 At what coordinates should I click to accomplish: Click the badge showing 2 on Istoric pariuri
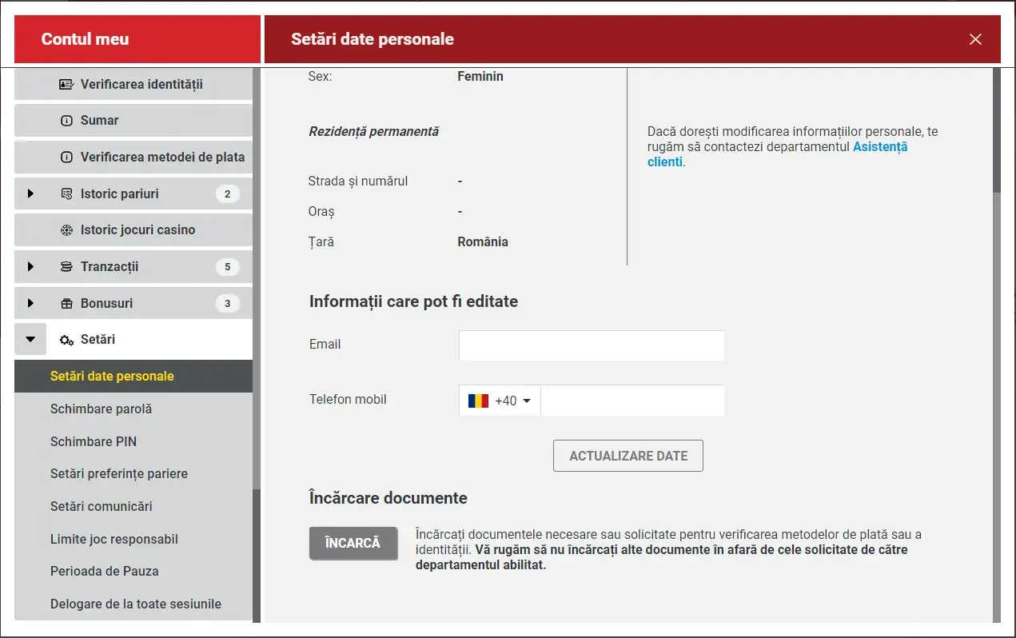point(228,193)
